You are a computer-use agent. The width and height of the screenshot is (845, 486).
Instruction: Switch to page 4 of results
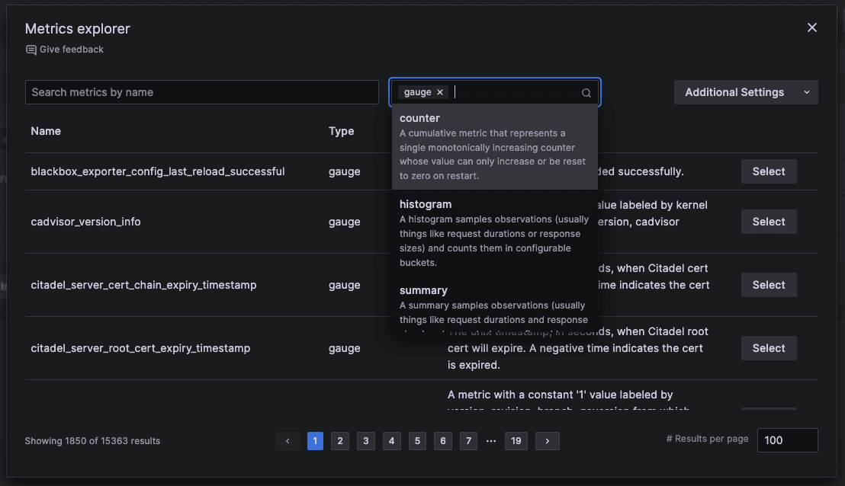[x=391, y=440]
